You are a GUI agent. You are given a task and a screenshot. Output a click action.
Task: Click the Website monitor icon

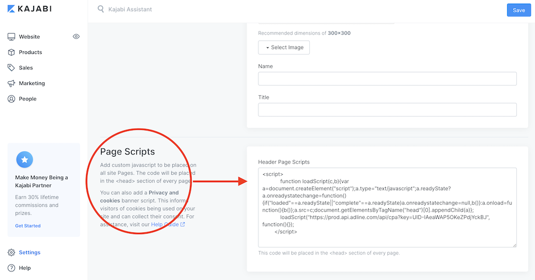11,36
